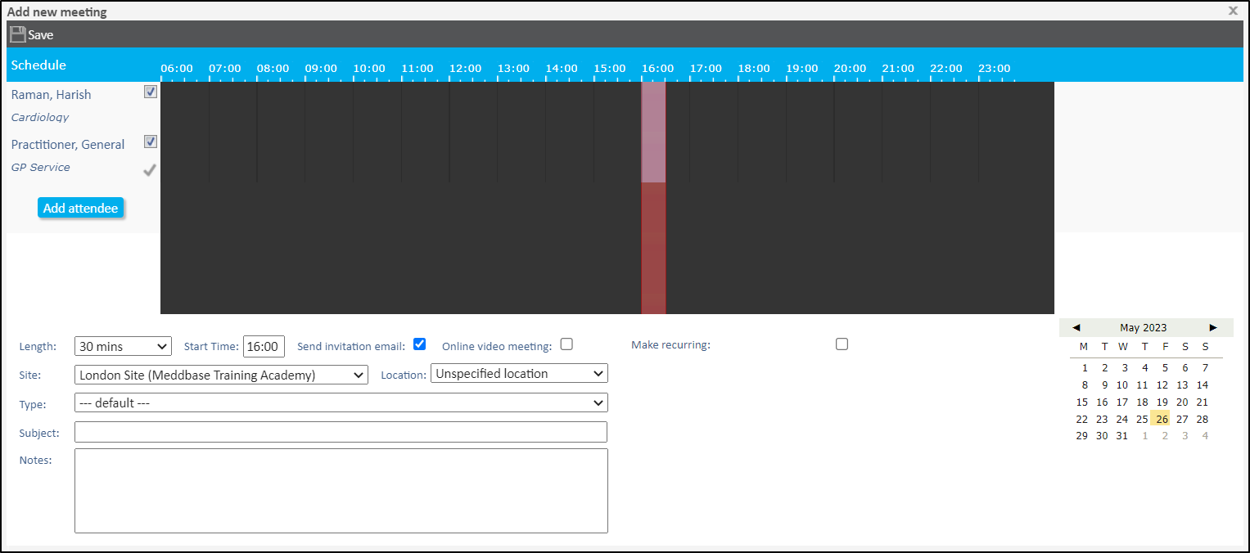Viewport: 1250px width, 553px height.
Task: Select May 26 in the calendar
Action: [1162, 419]
